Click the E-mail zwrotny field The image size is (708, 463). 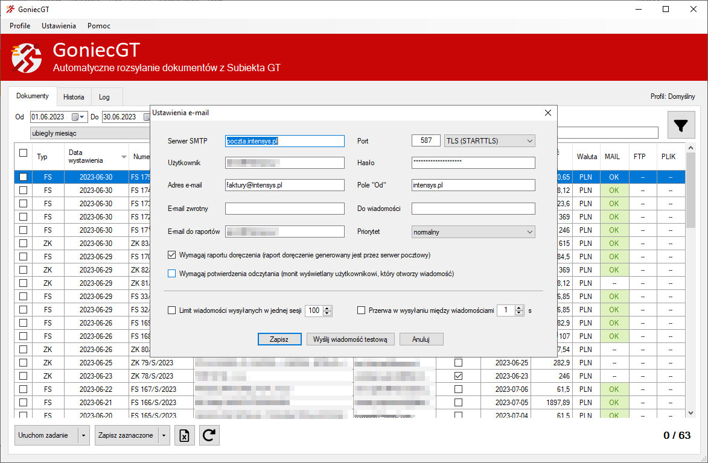284,208
